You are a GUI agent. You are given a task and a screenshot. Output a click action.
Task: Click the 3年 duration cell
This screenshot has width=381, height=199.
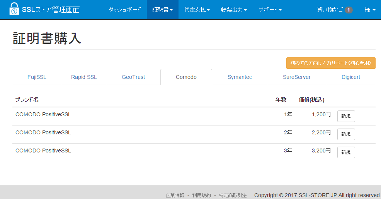click(288, 151)
